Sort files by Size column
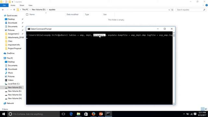208x117 pixels. [x=105, y=14]
